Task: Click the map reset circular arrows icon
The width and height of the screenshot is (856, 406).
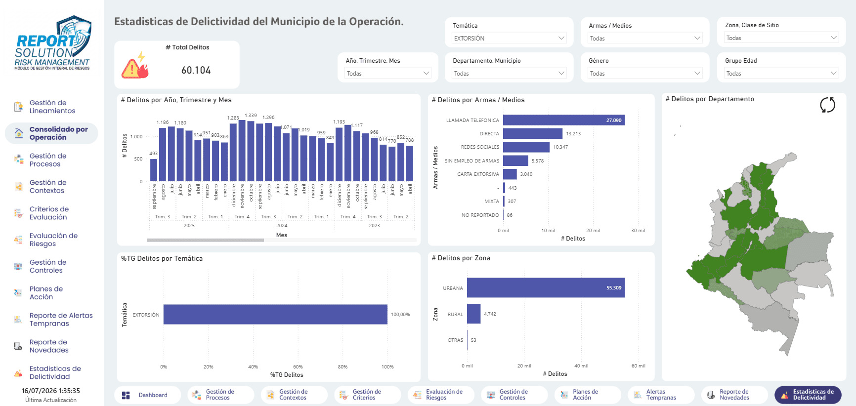Action: click(x=827, y=105)
